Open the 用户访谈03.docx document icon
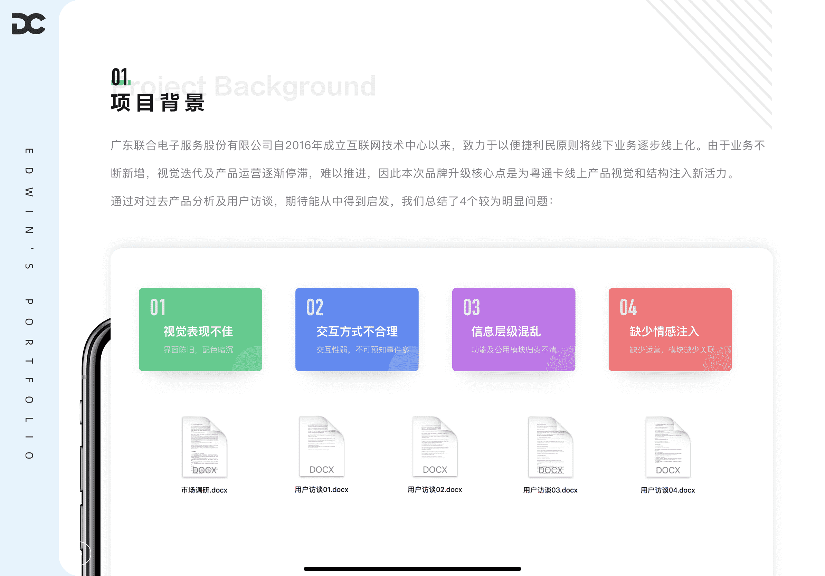The width and height of the screenshot is (825, 576). [550, 447]
